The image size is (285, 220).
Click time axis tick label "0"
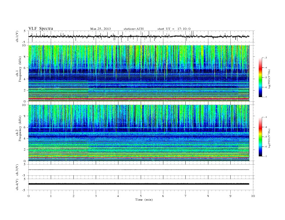pyautogui.click(x=28, y=196)
